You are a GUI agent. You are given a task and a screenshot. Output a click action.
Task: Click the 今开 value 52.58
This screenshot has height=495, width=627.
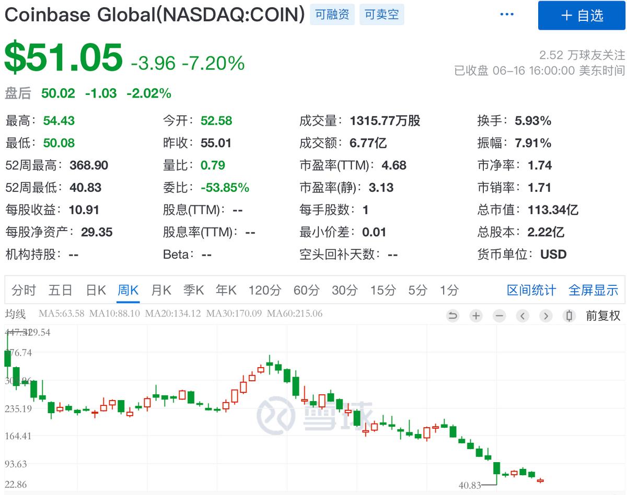point(216,120)
